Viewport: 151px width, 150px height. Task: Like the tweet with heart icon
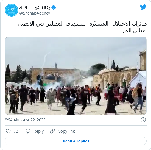pyautogui.click(x=8, y=131)
